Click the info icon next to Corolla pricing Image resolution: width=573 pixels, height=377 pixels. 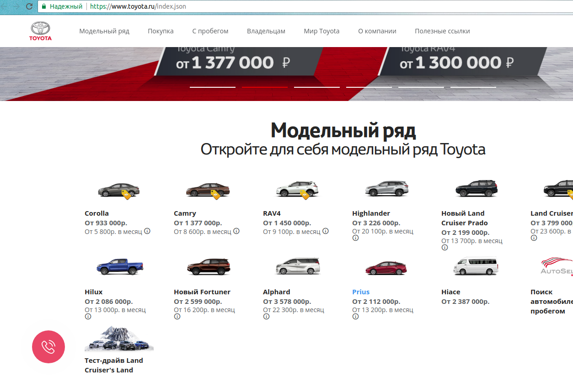pos(147,231)
